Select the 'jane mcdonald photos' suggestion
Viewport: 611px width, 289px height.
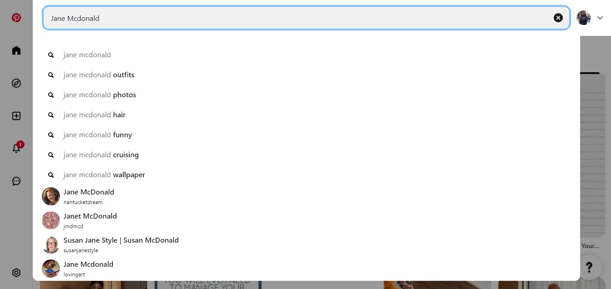[x=306, y=95]
